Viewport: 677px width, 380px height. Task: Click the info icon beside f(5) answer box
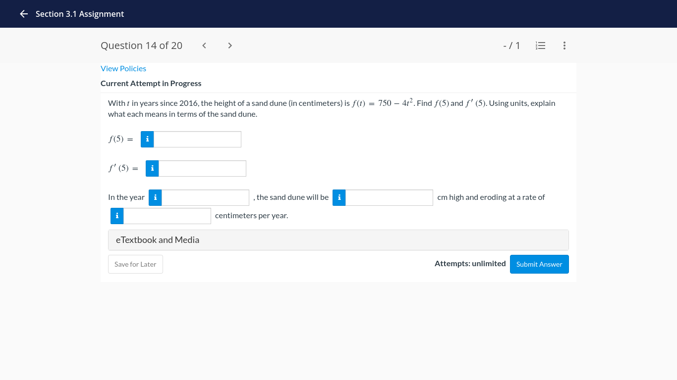click(x=147, y=139)
